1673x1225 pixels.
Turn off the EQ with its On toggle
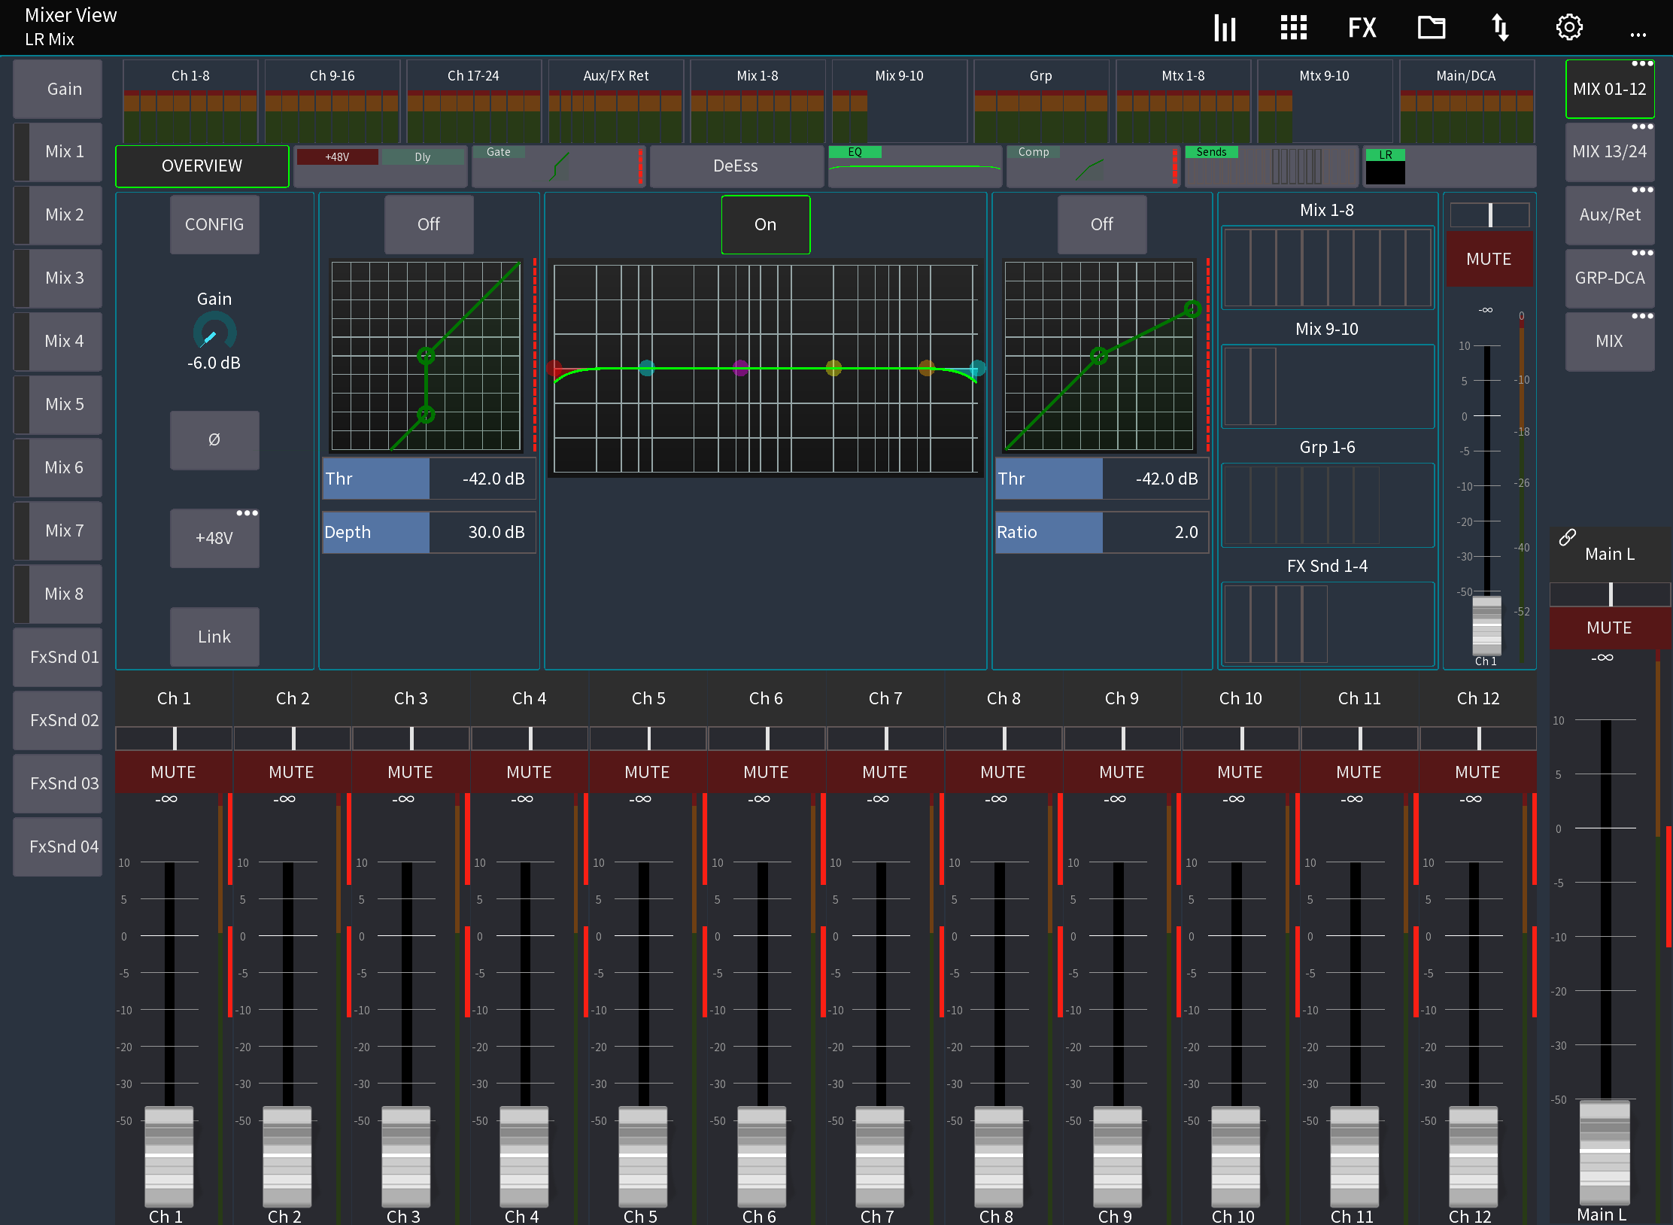tap(765, 224)
